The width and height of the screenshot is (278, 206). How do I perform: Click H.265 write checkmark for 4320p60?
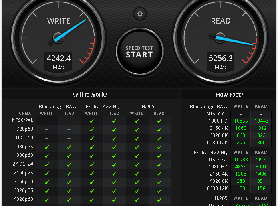(137, 200)
